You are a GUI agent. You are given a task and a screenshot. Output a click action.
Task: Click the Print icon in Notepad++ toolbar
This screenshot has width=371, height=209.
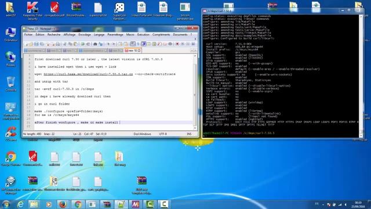[x=58, y=44]
